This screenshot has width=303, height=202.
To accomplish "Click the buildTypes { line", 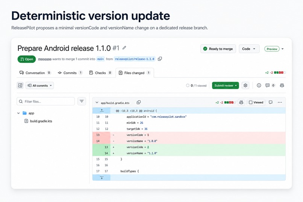I will pyautogui.click(x=189, y=171).
